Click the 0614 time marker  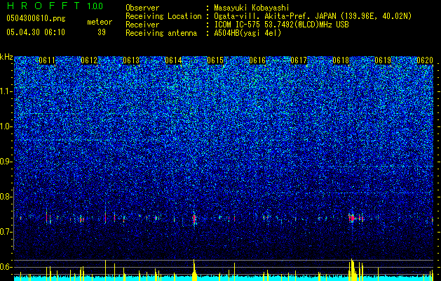click(173, 60)
